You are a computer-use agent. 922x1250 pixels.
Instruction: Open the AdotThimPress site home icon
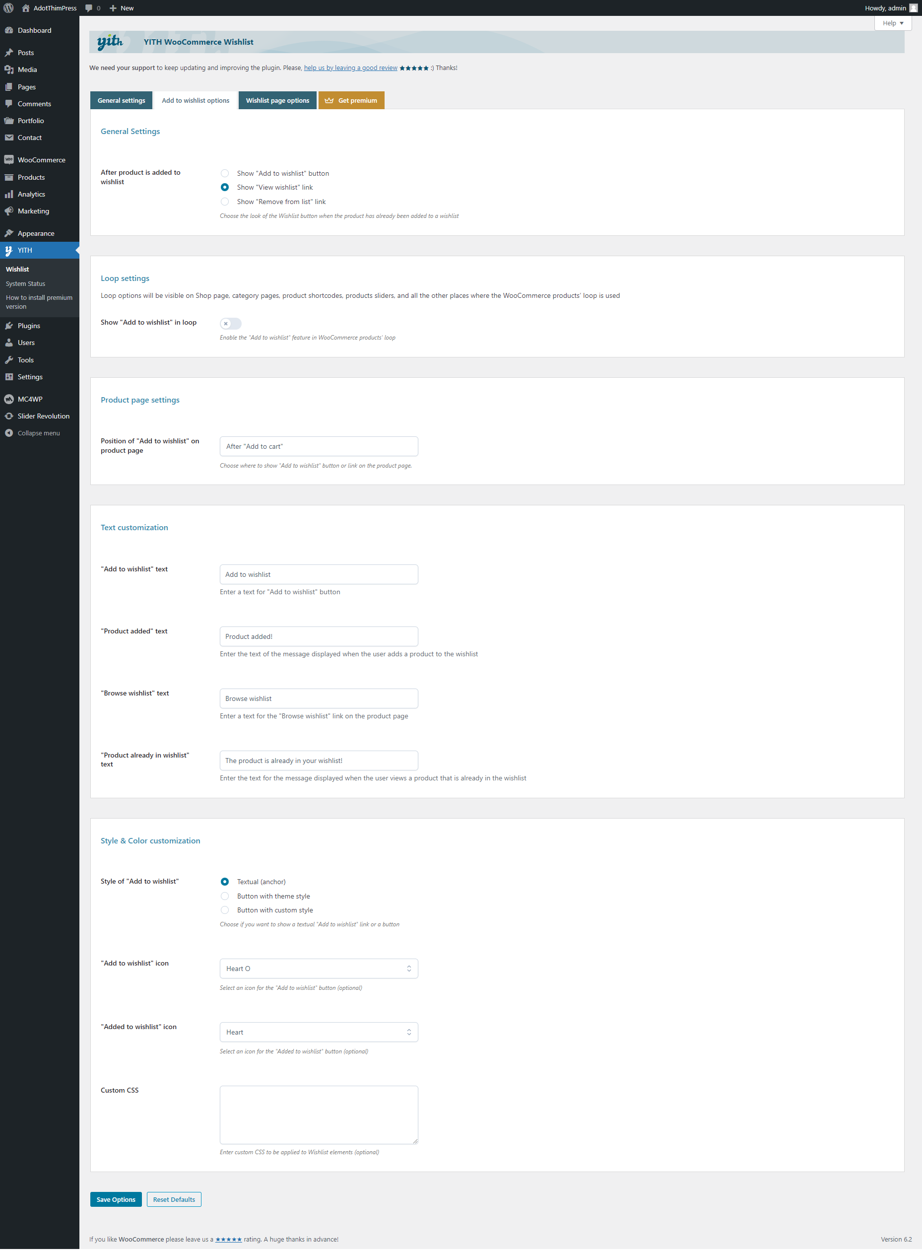pyautogui.click(x=26, y=8)
